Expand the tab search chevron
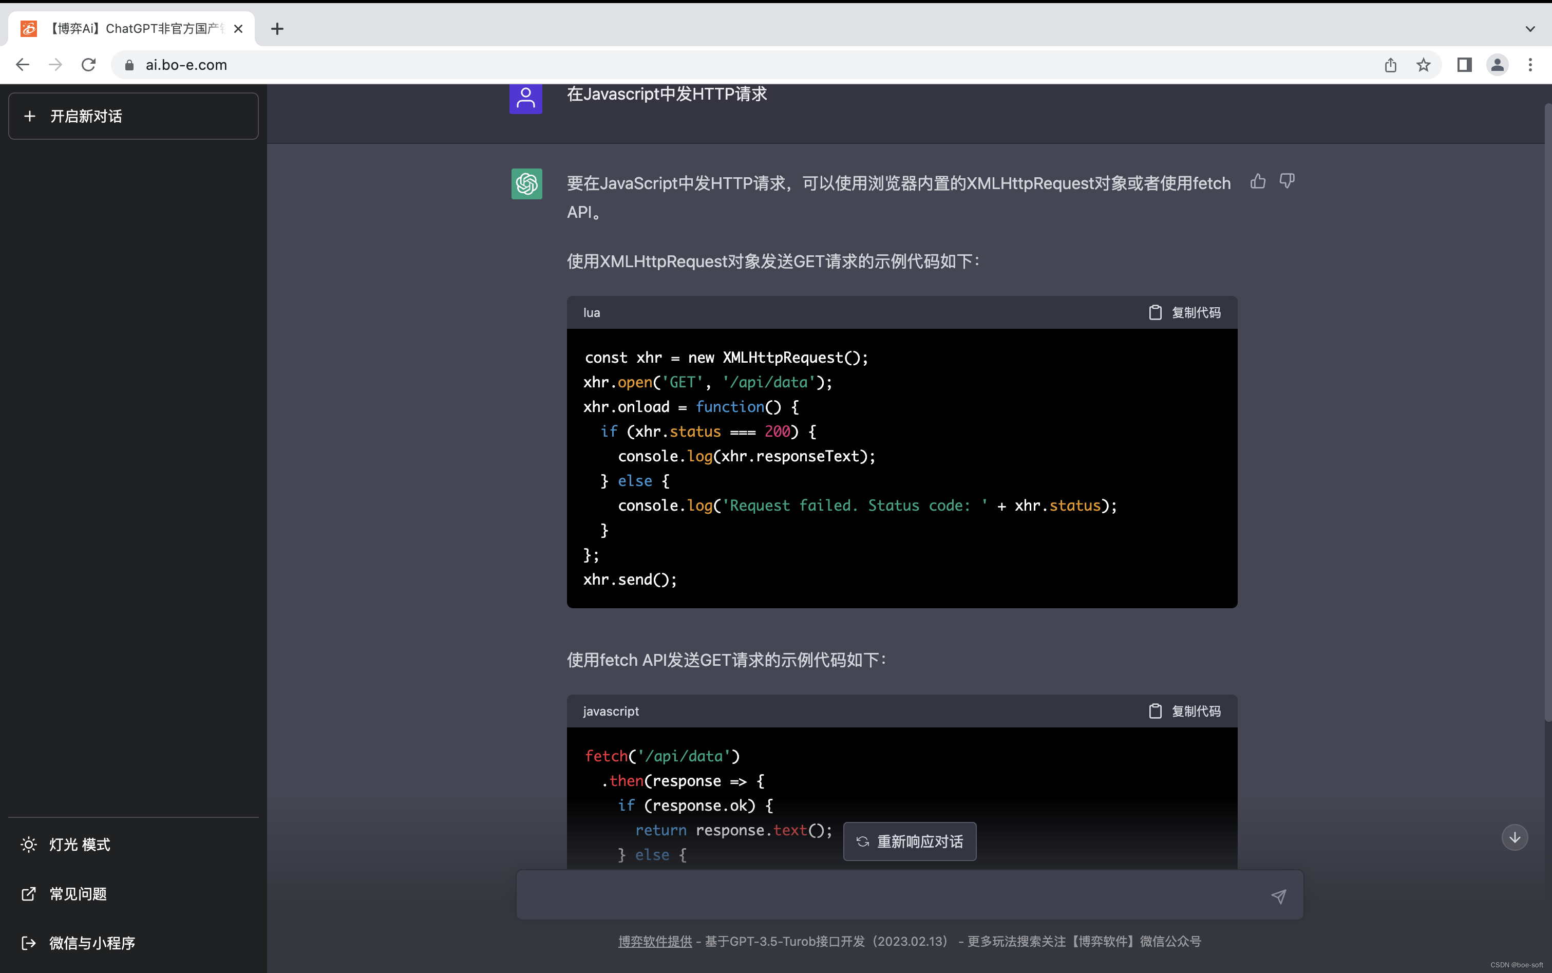1552x973 pixels. [x=1530, y=29]
